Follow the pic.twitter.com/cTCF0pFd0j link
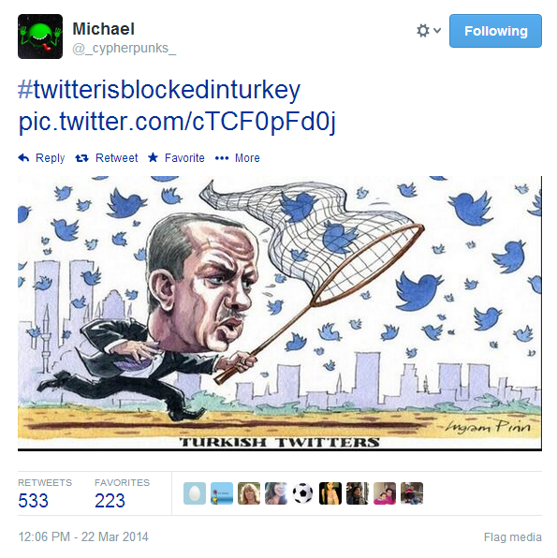 [177, 122]
